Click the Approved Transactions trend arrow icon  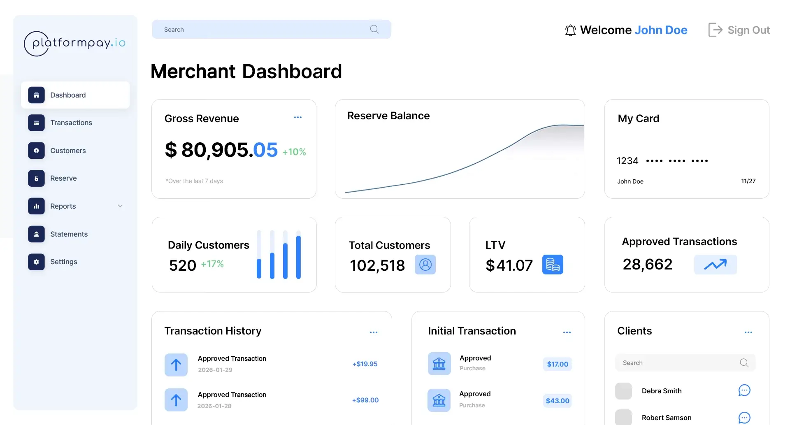(715, 265)
